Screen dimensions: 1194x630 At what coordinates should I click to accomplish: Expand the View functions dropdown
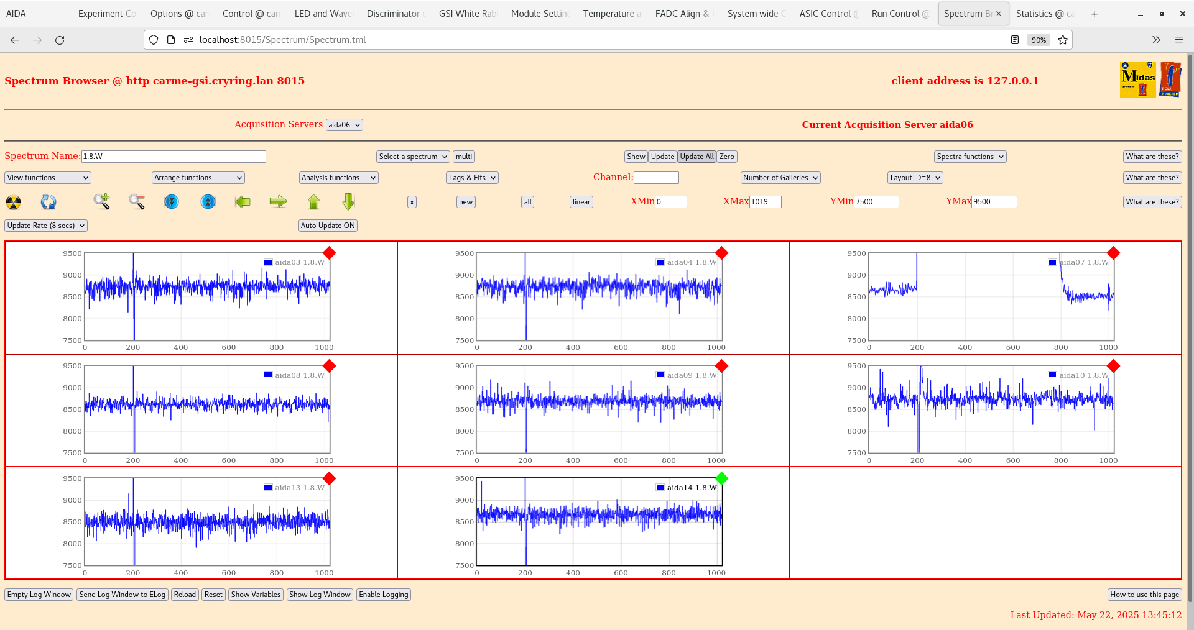coord(48,178)
